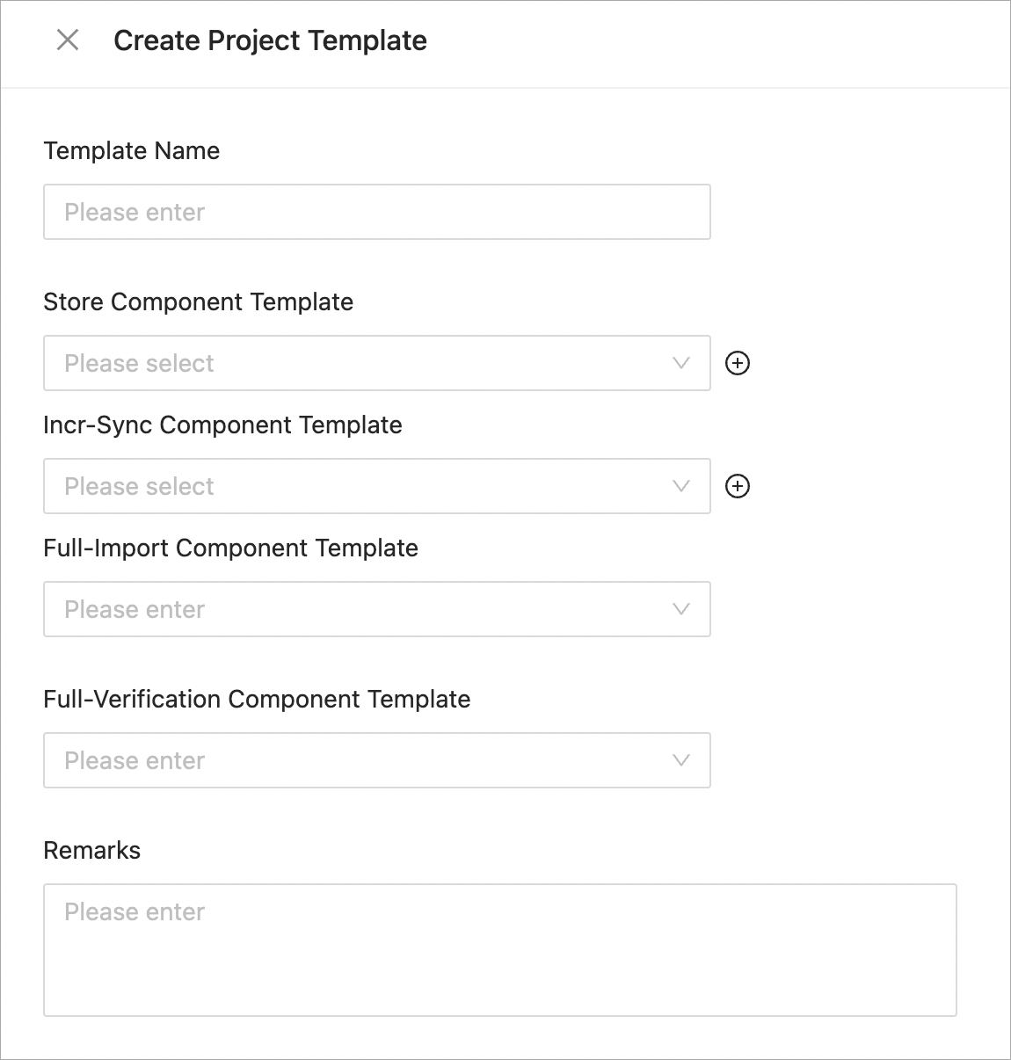This screenshot has height=1060, width=1011.
Task: Focus the Template Name input field
Action: [376, 212]
